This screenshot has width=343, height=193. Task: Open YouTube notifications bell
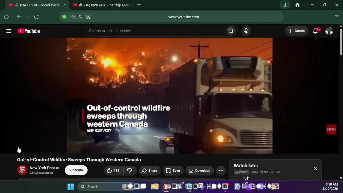315,31
